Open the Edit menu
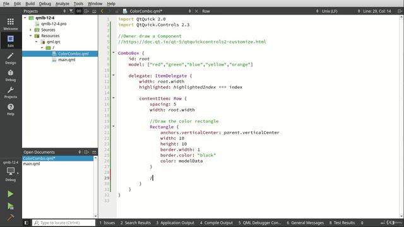This screenshot has height=227, width=404. click(x=17, y=4)
